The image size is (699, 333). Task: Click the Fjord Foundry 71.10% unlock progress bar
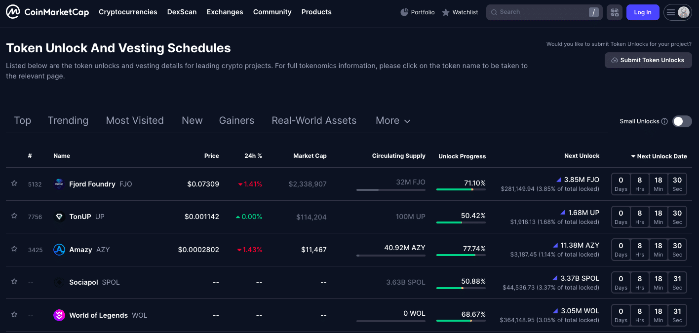pos(461,189)
